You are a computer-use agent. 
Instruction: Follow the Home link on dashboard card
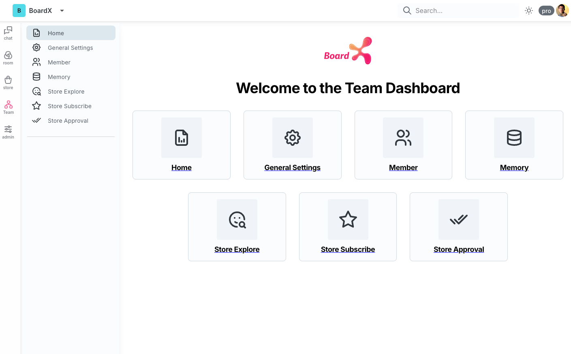[x=182, y=168]
